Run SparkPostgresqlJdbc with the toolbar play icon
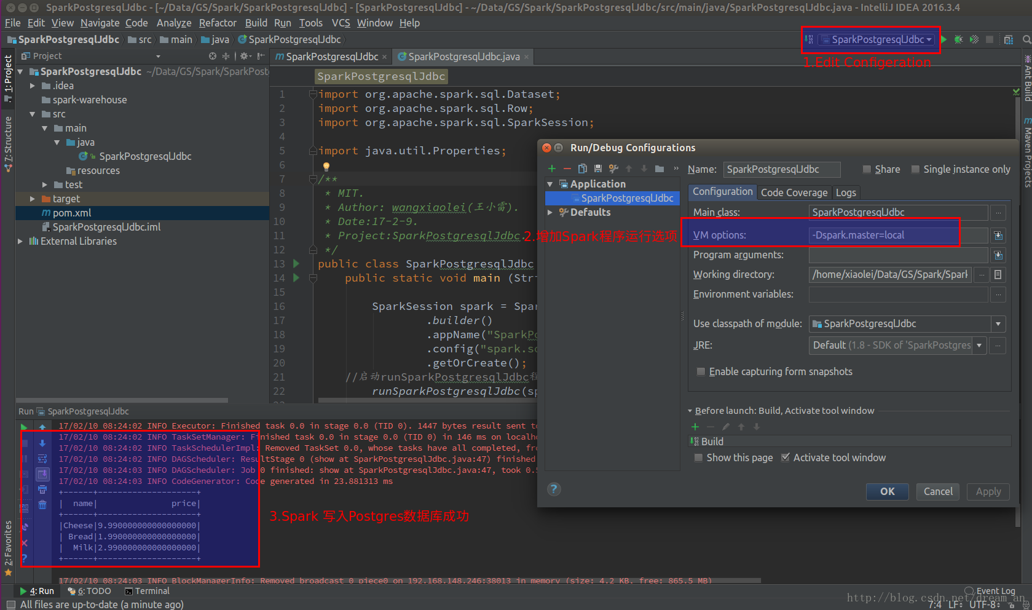Image resolution: width=1032 pixels, height=610 pixels. click(x=944, y=39)
